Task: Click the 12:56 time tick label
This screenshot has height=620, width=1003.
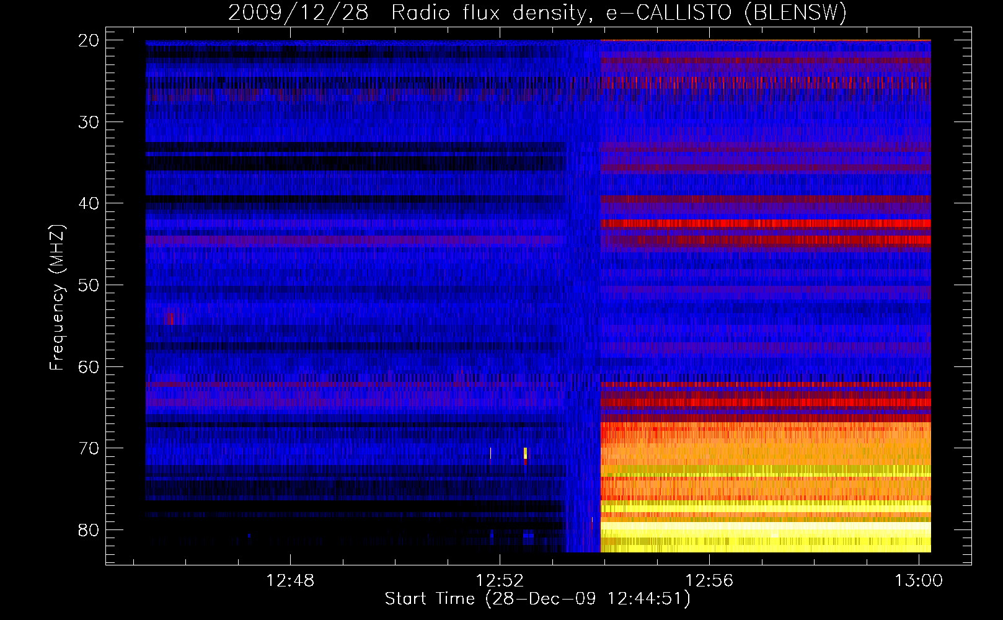Action: 709,581
